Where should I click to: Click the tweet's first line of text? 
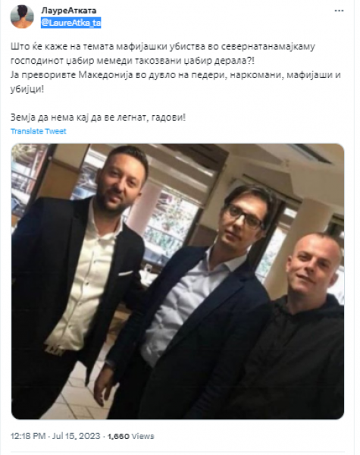163,46
